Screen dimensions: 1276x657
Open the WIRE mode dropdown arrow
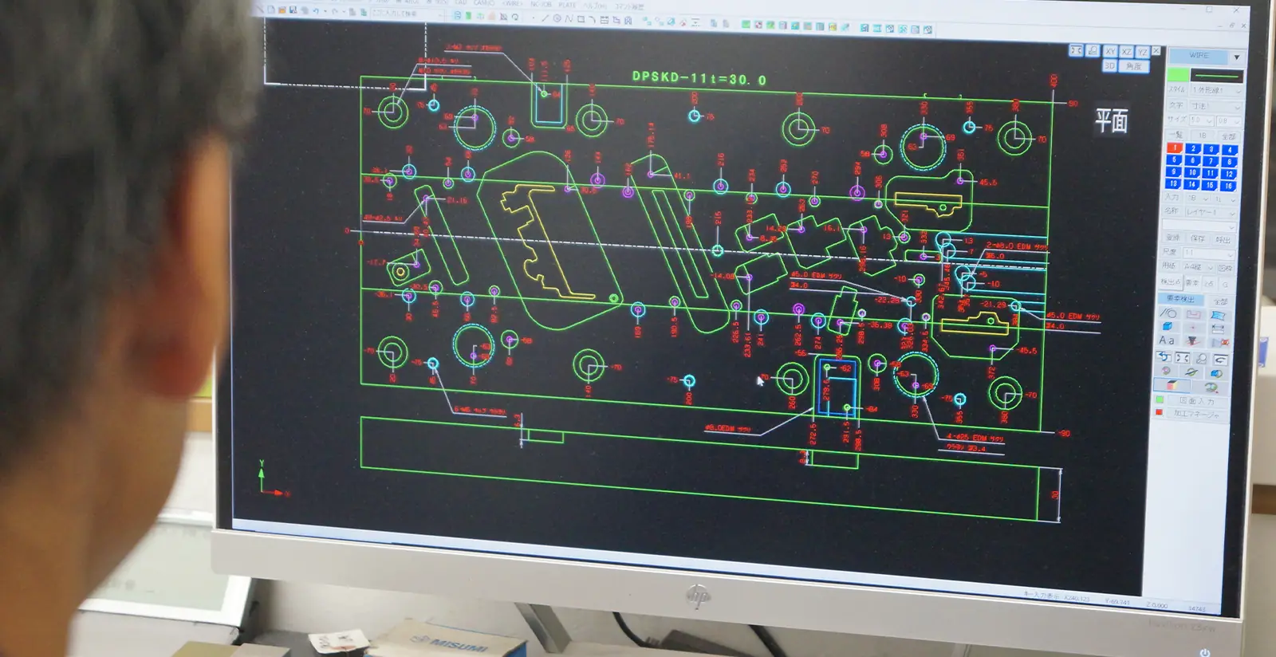(x=1237, y=57)
